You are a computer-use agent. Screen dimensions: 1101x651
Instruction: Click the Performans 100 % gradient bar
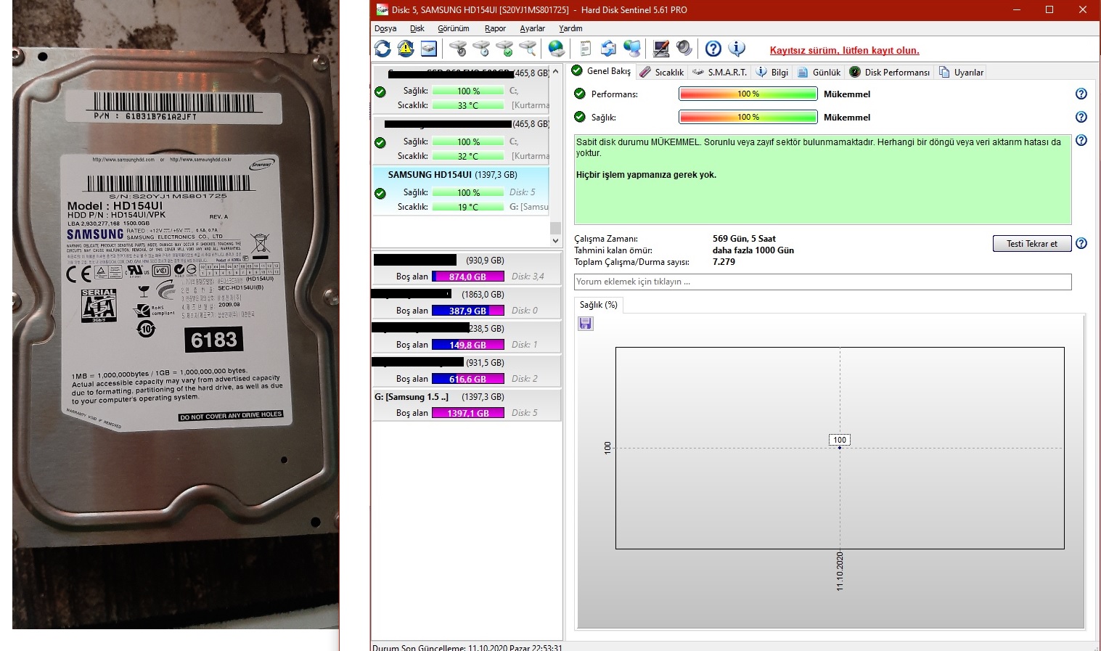point(748,94)
